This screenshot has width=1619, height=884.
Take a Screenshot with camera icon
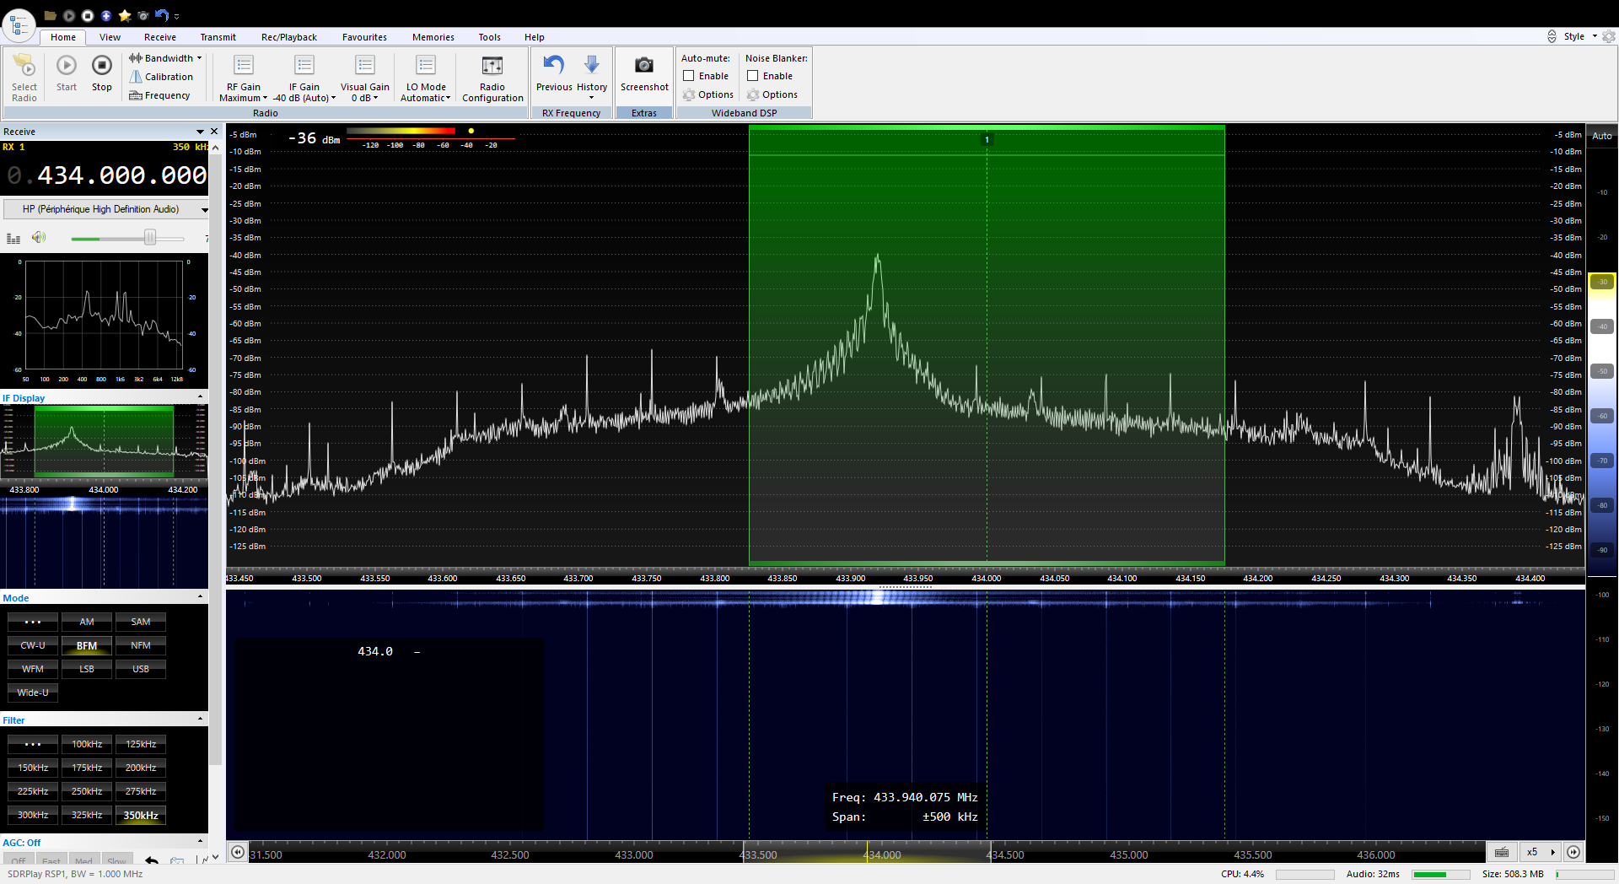point(644,66)
